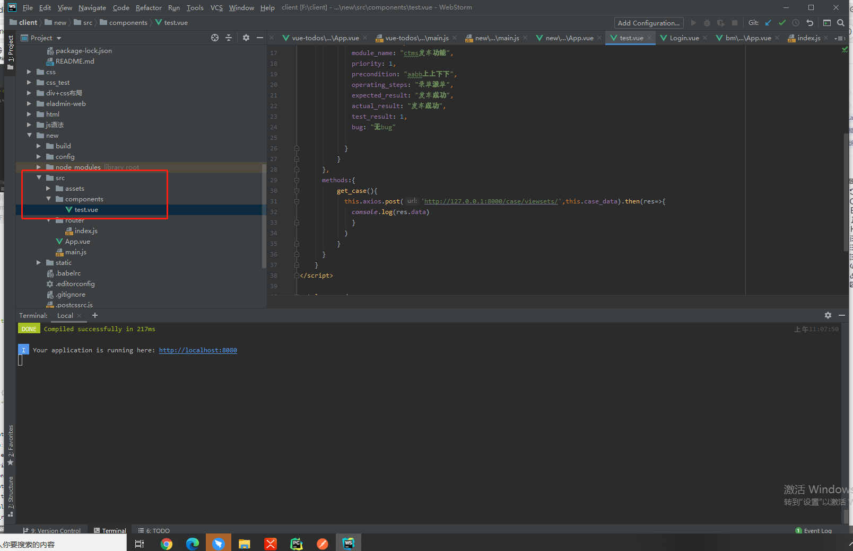Viewport: 853px width, 551px height.
Task: Switch to index.js editor tab
Action: point(808,38)
